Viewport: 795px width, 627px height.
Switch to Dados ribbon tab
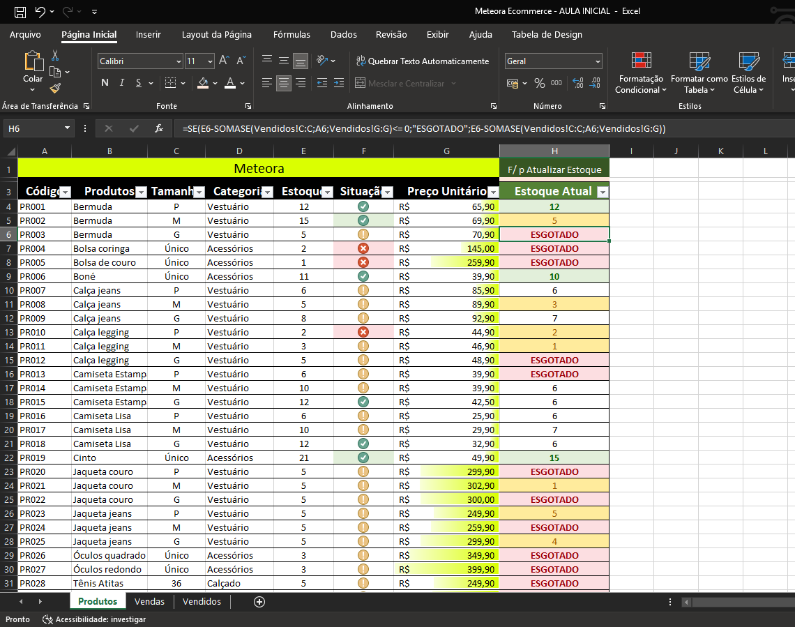(344, 34)
